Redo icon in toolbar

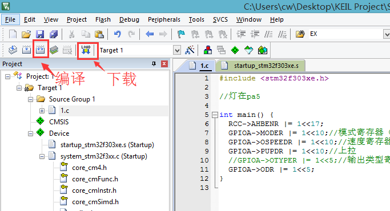pos(131,34)
